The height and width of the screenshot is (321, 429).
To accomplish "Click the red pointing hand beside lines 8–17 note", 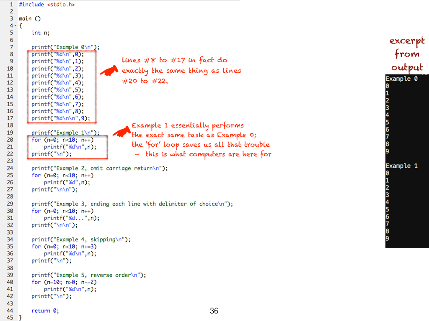I will point(109,71).
